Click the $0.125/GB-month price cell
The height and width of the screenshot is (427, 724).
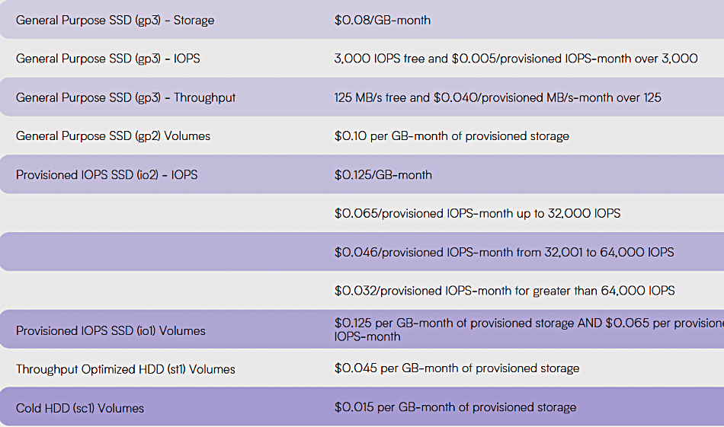pyautogui.click(x=383, y=175)
